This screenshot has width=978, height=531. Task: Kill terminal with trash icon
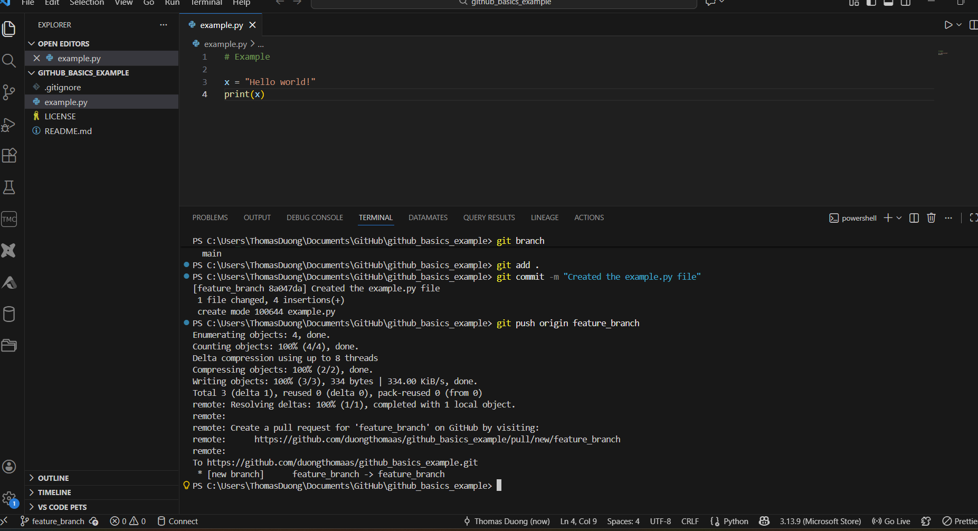point(931,218)
